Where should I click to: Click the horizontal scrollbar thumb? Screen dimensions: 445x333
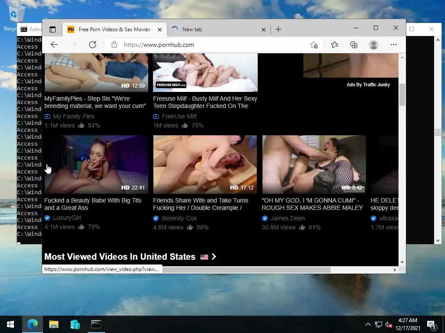point(246,270)
